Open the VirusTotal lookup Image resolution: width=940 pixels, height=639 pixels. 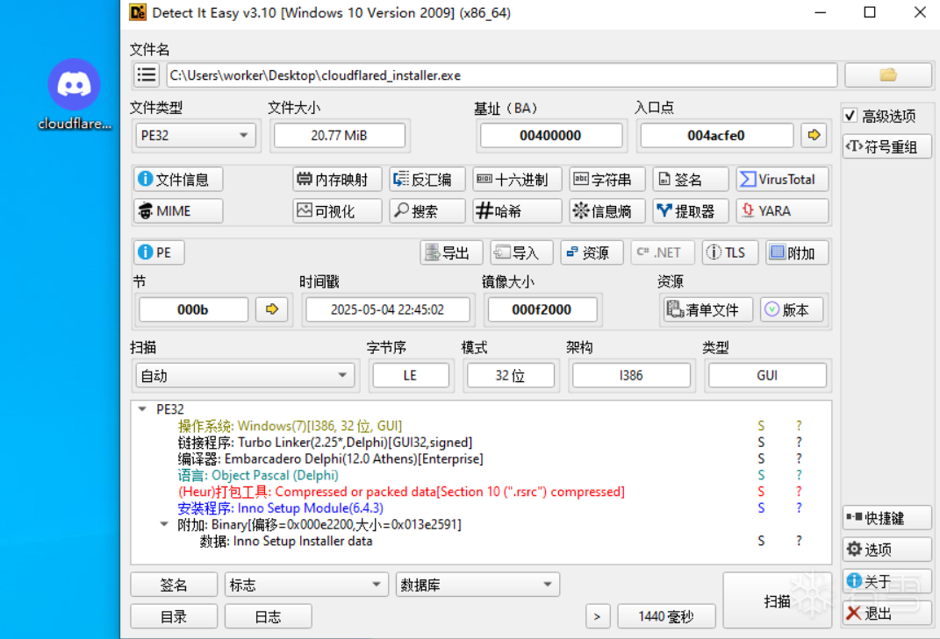coord(782,179)
